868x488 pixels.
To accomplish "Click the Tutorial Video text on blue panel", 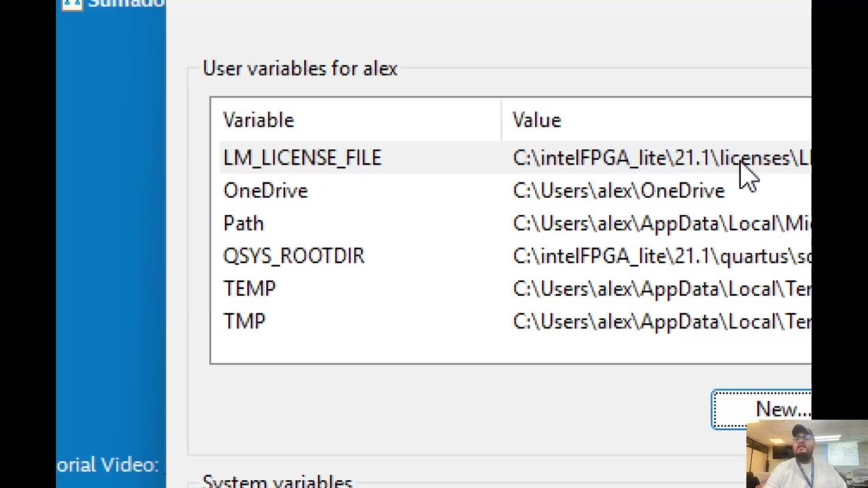I will (x=108, y=465).
